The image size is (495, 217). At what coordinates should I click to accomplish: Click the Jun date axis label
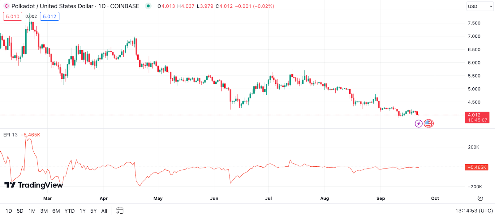214,198
